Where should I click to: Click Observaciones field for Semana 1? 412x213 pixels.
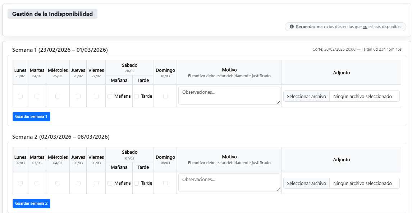coord(229,96)
